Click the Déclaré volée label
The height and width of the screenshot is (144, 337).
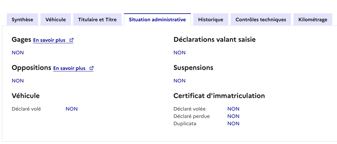point(190,109)
